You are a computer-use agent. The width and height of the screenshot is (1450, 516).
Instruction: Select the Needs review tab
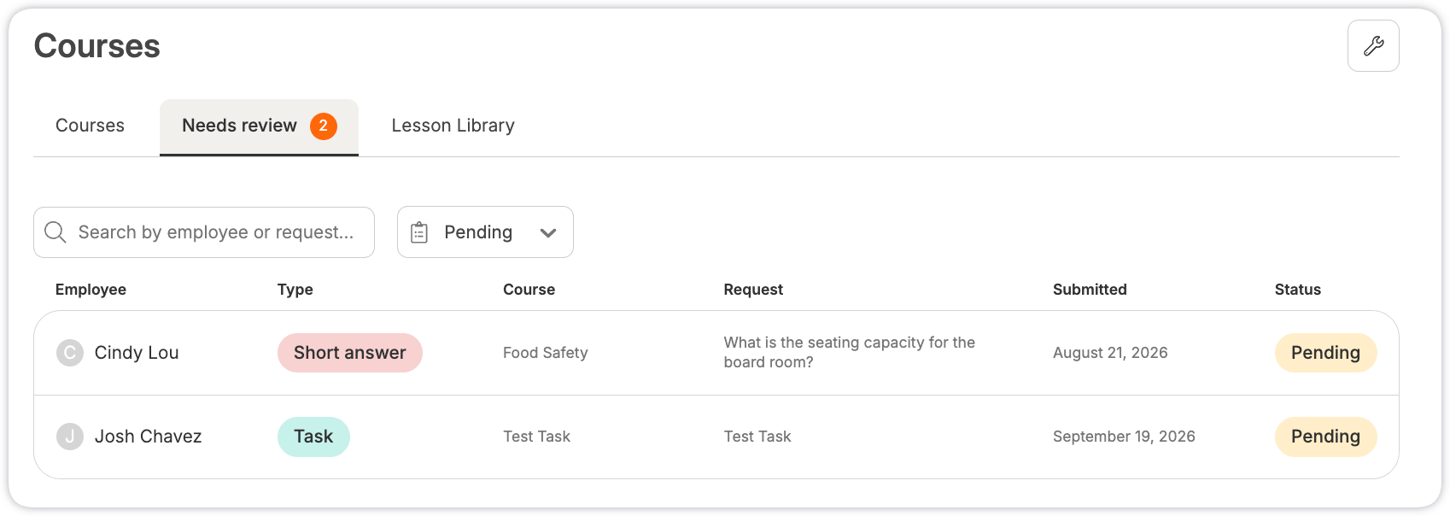pos(259,127)
